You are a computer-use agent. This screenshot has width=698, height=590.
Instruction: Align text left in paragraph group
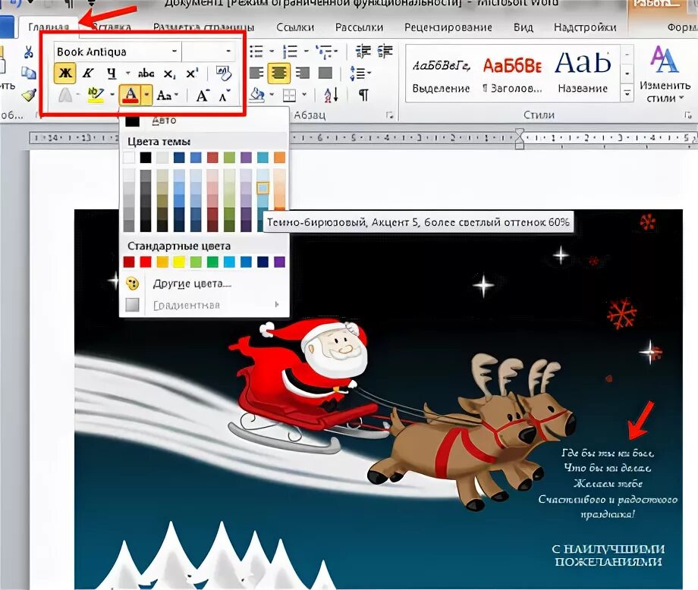(256, 73)
